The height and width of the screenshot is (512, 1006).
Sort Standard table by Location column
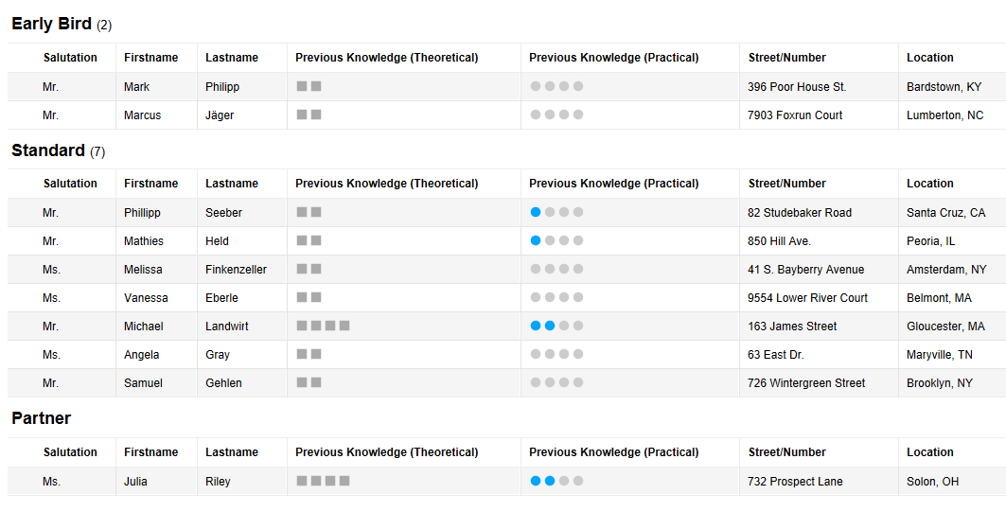pyautogui.click(x=929, y=184)
